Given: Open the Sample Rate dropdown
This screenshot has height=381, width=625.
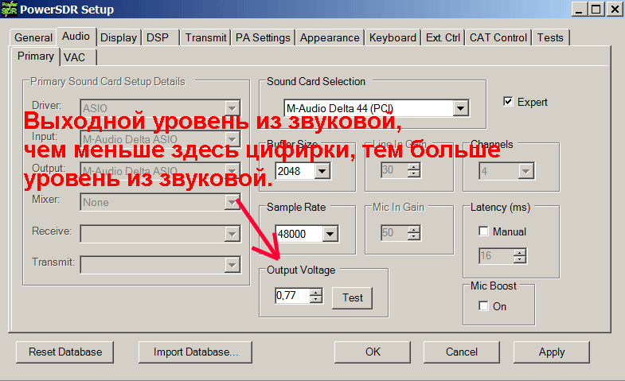Looking at the screenshot, I should coord(330,234).
